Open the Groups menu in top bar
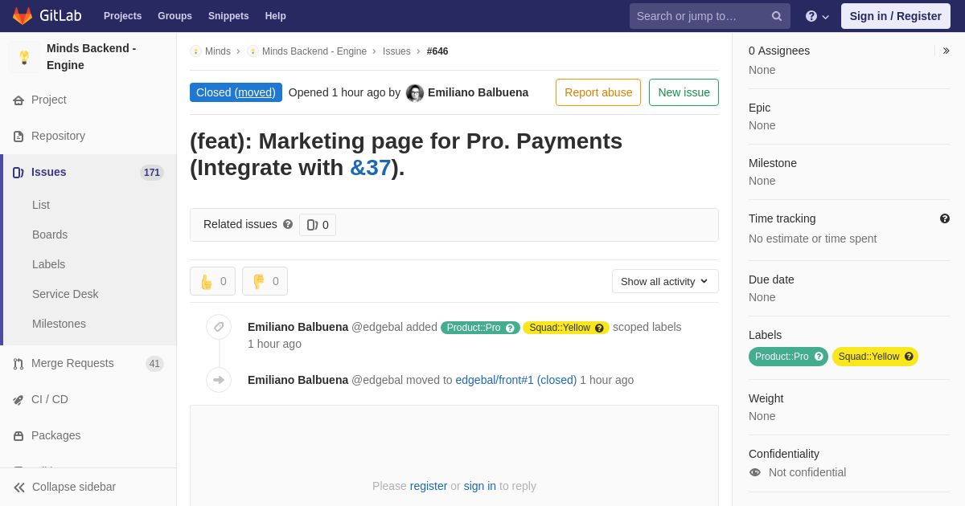The height and width of the screenshot is (506, 965). tap(175, 16)
